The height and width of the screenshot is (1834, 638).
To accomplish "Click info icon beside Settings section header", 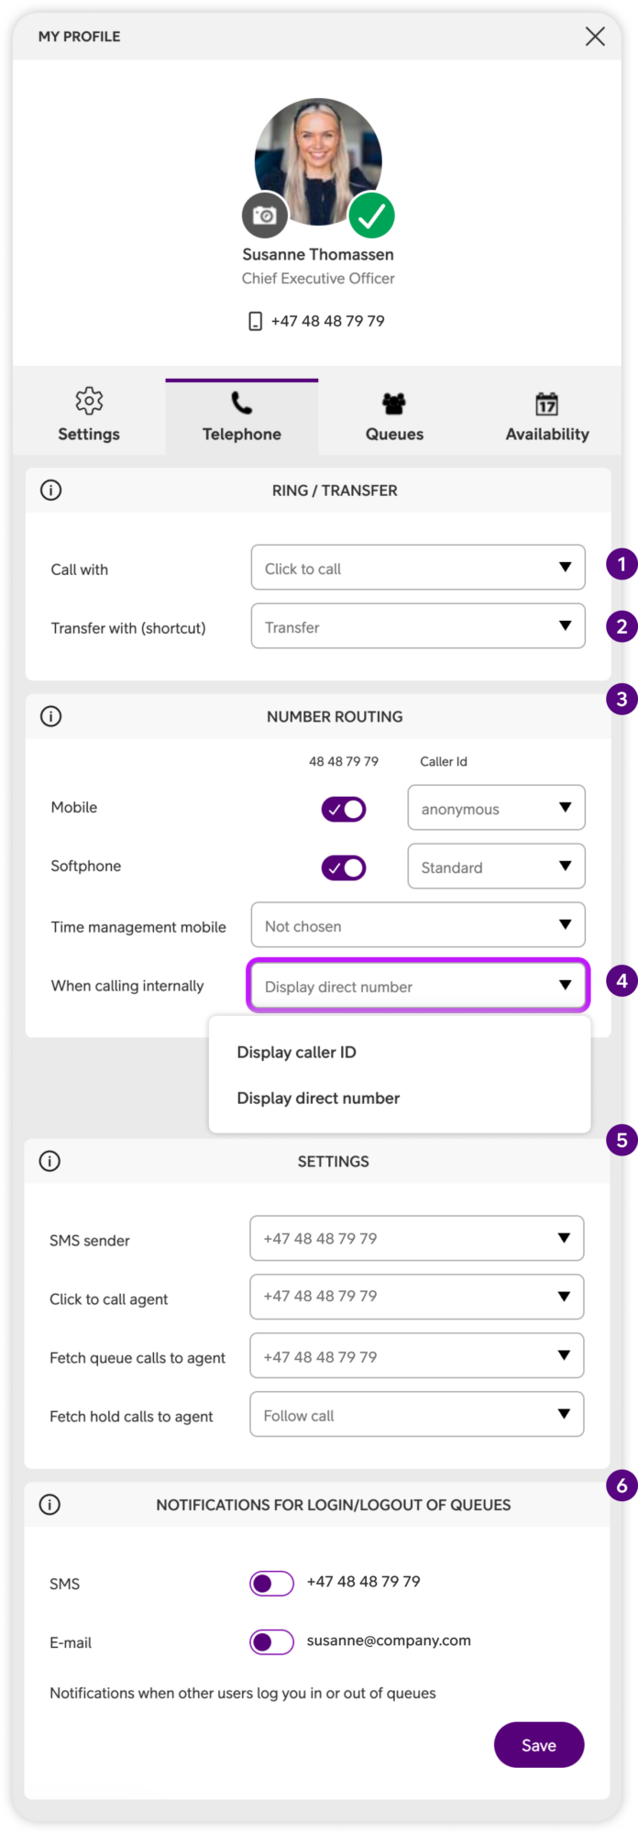I will coord(49,1161).
